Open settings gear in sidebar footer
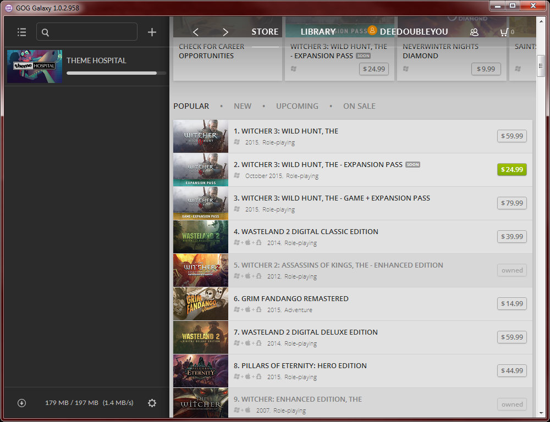550x422 pixels. [152, 403]
